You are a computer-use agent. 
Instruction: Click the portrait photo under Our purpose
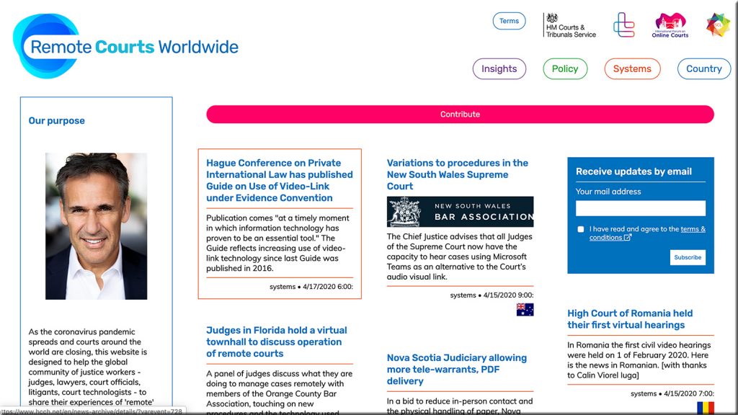click(x=96, y=226)
